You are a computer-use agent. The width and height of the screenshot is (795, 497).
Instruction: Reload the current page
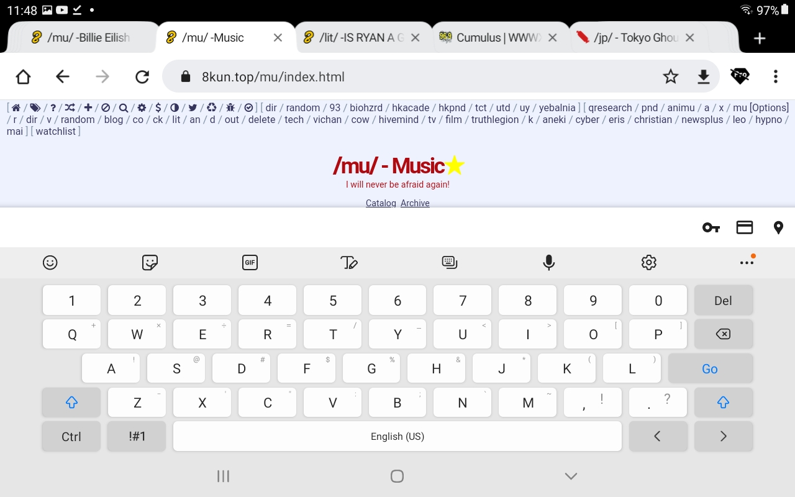[142, 77]
